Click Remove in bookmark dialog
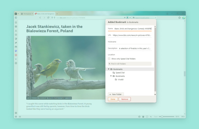199x129 pixels. pos(125,99)
